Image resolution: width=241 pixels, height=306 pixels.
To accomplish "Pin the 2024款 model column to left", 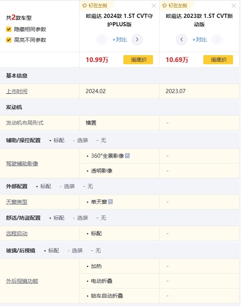I will 94,6.
